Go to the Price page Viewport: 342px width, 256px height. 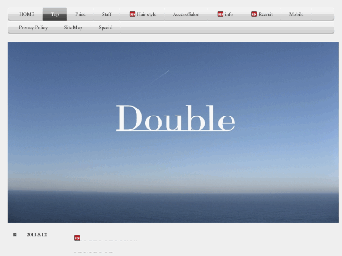pos(80,14)
